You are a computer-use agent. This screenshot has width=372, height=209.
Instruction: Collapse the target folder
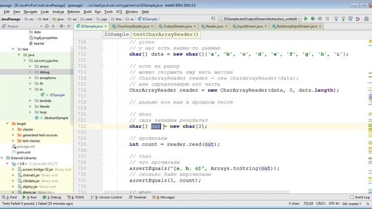coord(8,124)
